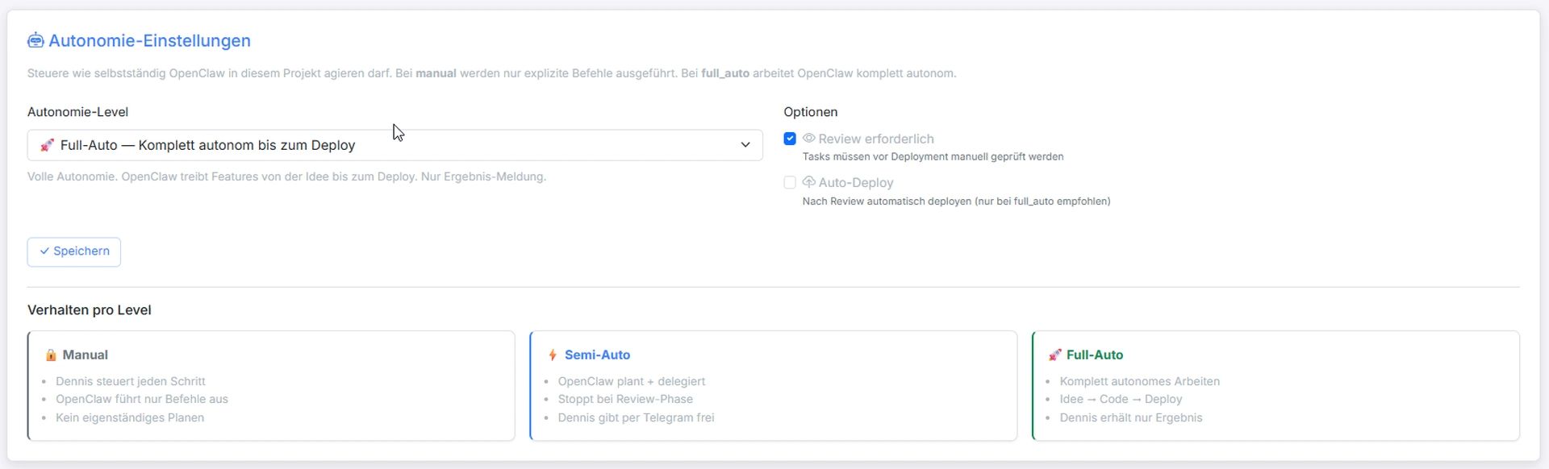1549x469 pixels.
Task: Click the rocket icon in Autonomie-Level dropdown
Action: click(48, 145)
